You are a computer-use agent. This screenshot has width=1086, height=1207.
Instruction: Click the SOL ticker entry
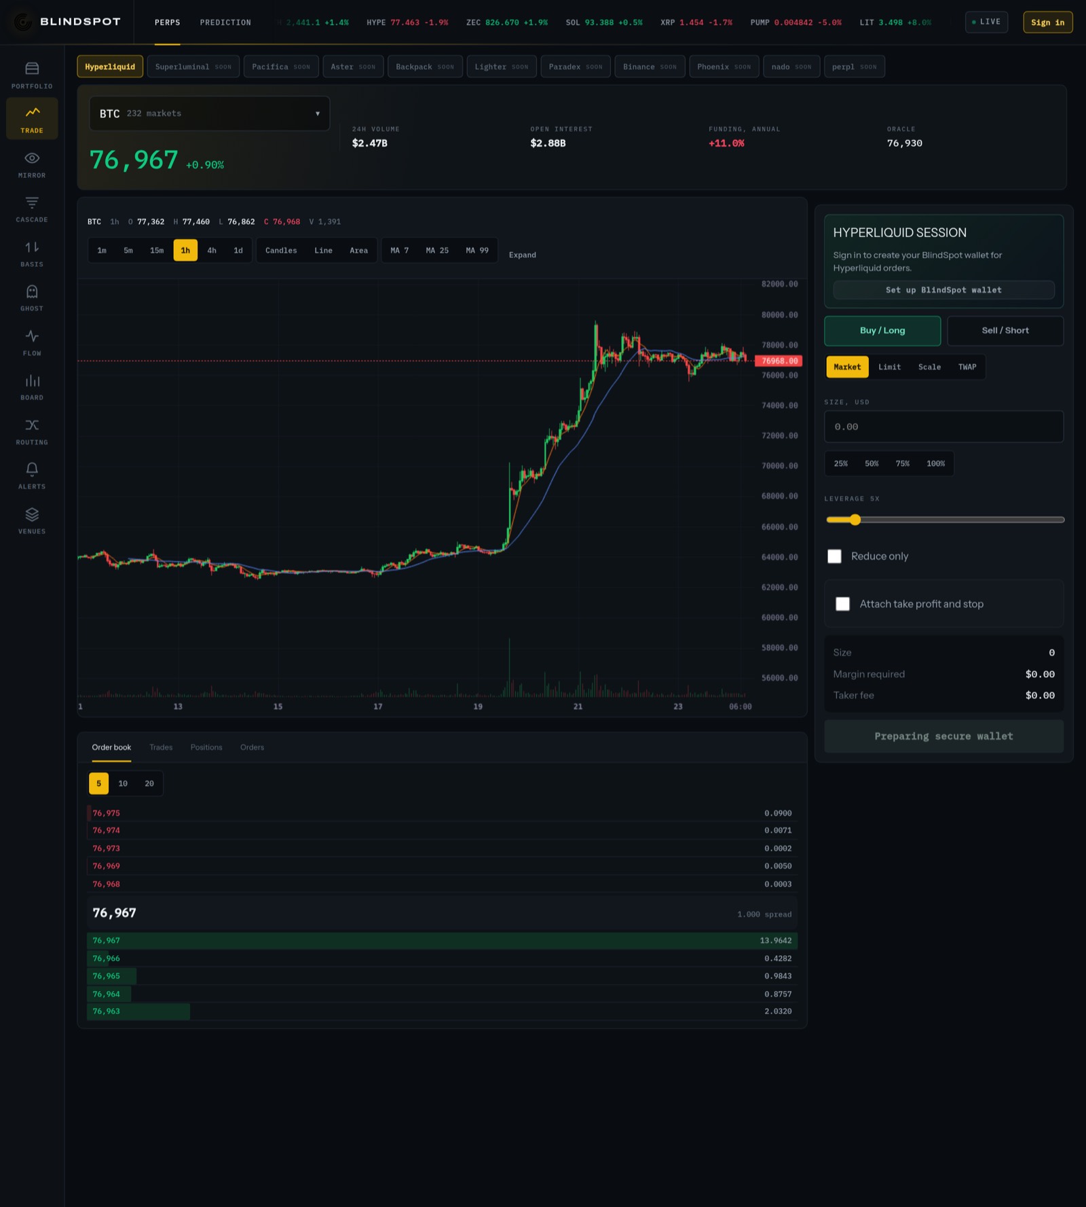(604, 22)
